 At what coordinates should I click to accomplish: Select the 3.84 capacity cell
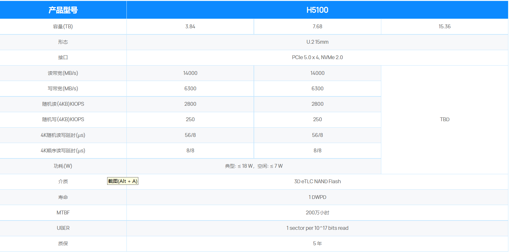point(190,27)
